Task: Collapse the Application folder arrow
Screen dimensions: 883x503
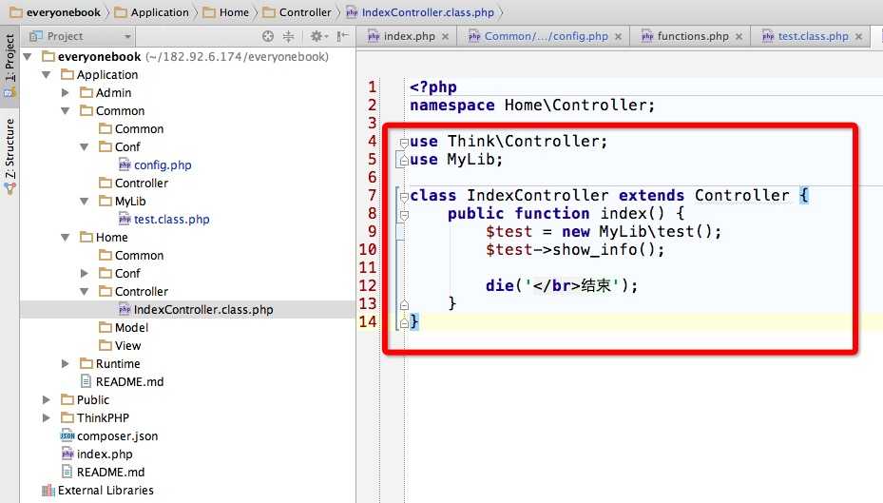Action: pos(47,74)
